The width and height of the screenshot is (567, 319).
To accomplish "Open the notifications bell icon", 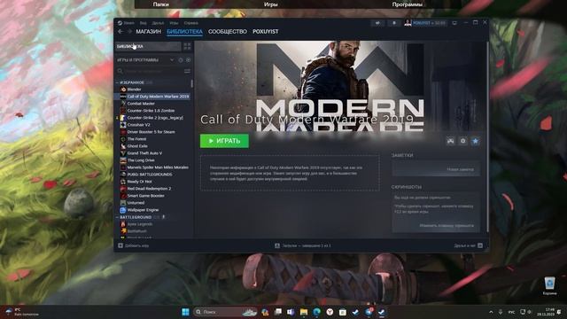I will [394, 23].
